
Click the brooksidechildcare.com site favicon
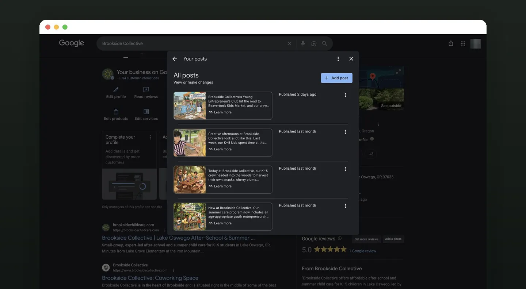(106, 228)
